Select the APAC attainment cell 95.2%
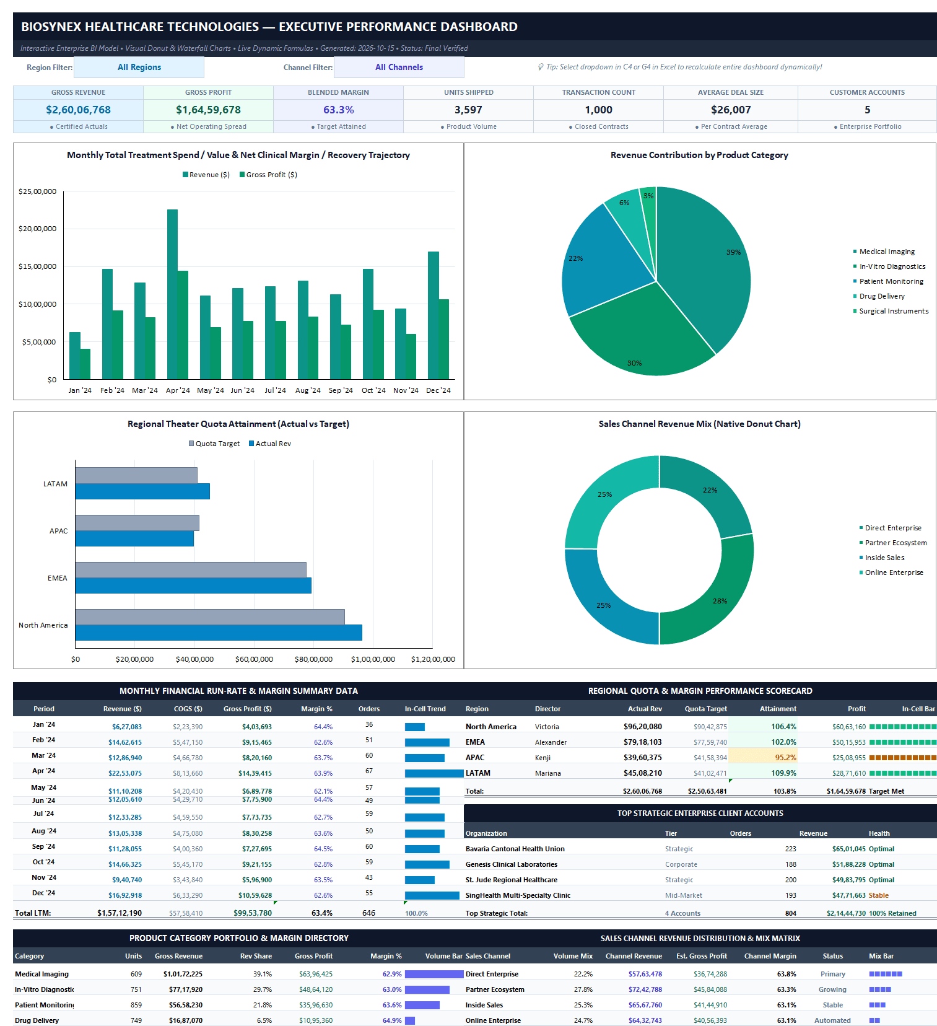937x1026 pixels. [x=762, y=757]
